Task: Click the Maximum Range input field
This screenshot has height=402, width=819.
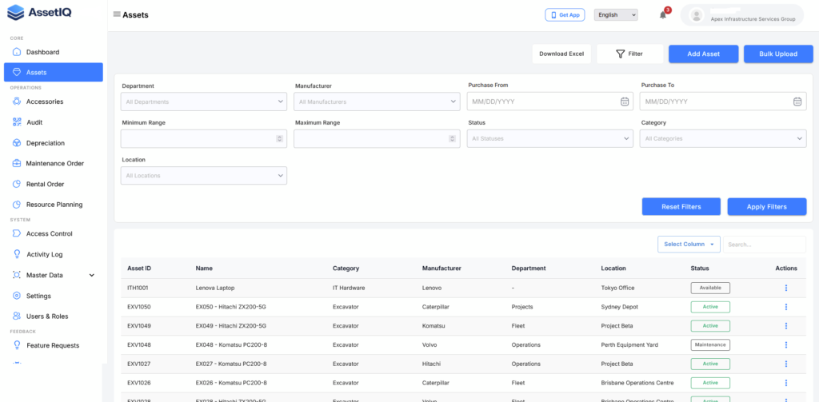Action: (x=377, y=139)
